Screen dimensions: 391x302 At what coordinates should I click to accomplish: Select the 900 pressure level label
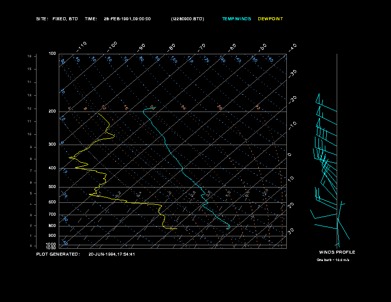[x=52, y=235]
